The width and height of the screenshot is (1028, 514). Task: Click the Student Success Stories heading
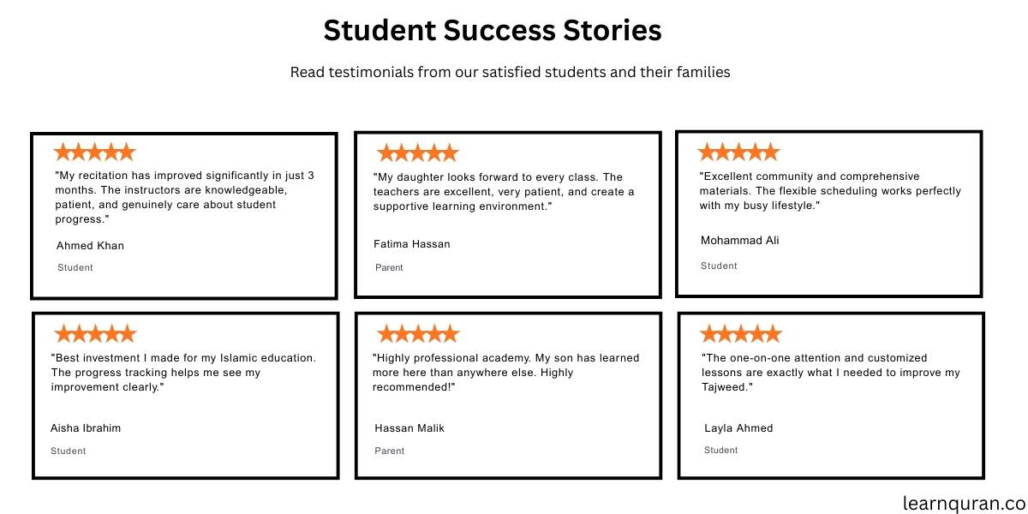(x=493, y=31)
